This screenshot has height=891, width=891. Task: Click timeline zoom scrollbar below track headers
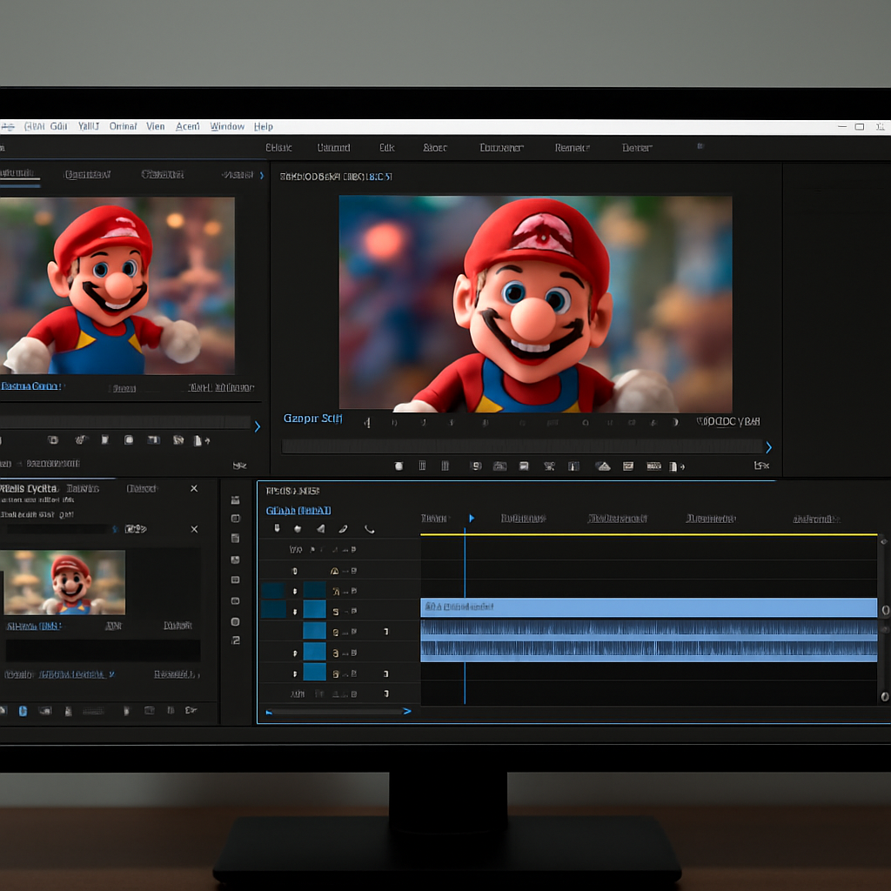tap(337, 712)
